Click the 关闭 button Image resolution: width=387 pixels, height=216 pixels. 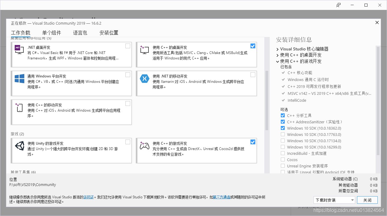coord(367,200)
